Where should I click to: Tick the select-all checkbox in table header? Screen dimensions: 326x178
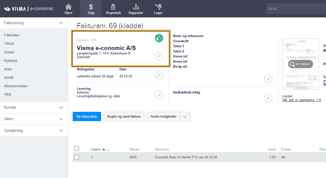click(x=76, y=148)
